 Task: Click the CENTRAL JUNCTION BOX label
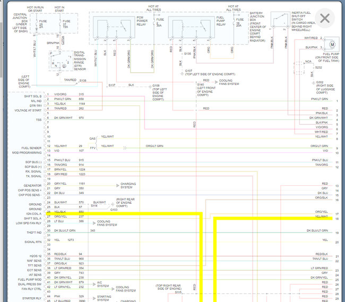(x=20, y=23)
